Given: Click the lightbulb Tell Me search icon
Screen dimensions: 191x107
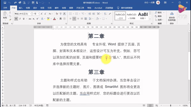Looking at the screenshot, I should point(118,8).
